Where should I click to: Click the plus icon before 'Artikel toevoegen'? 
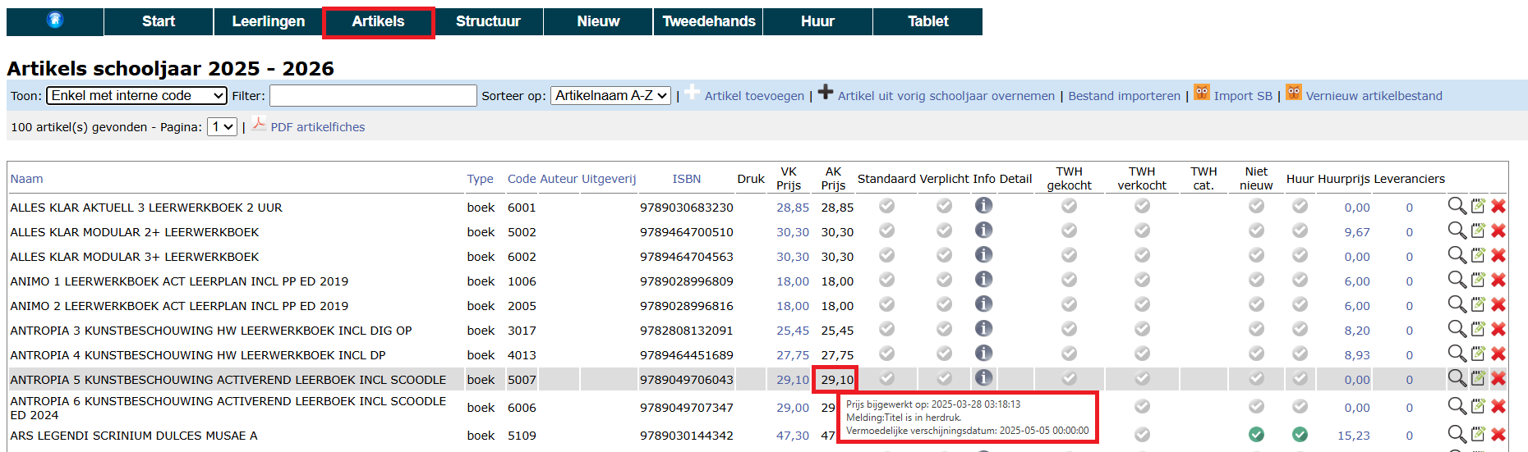click(693, 93)
